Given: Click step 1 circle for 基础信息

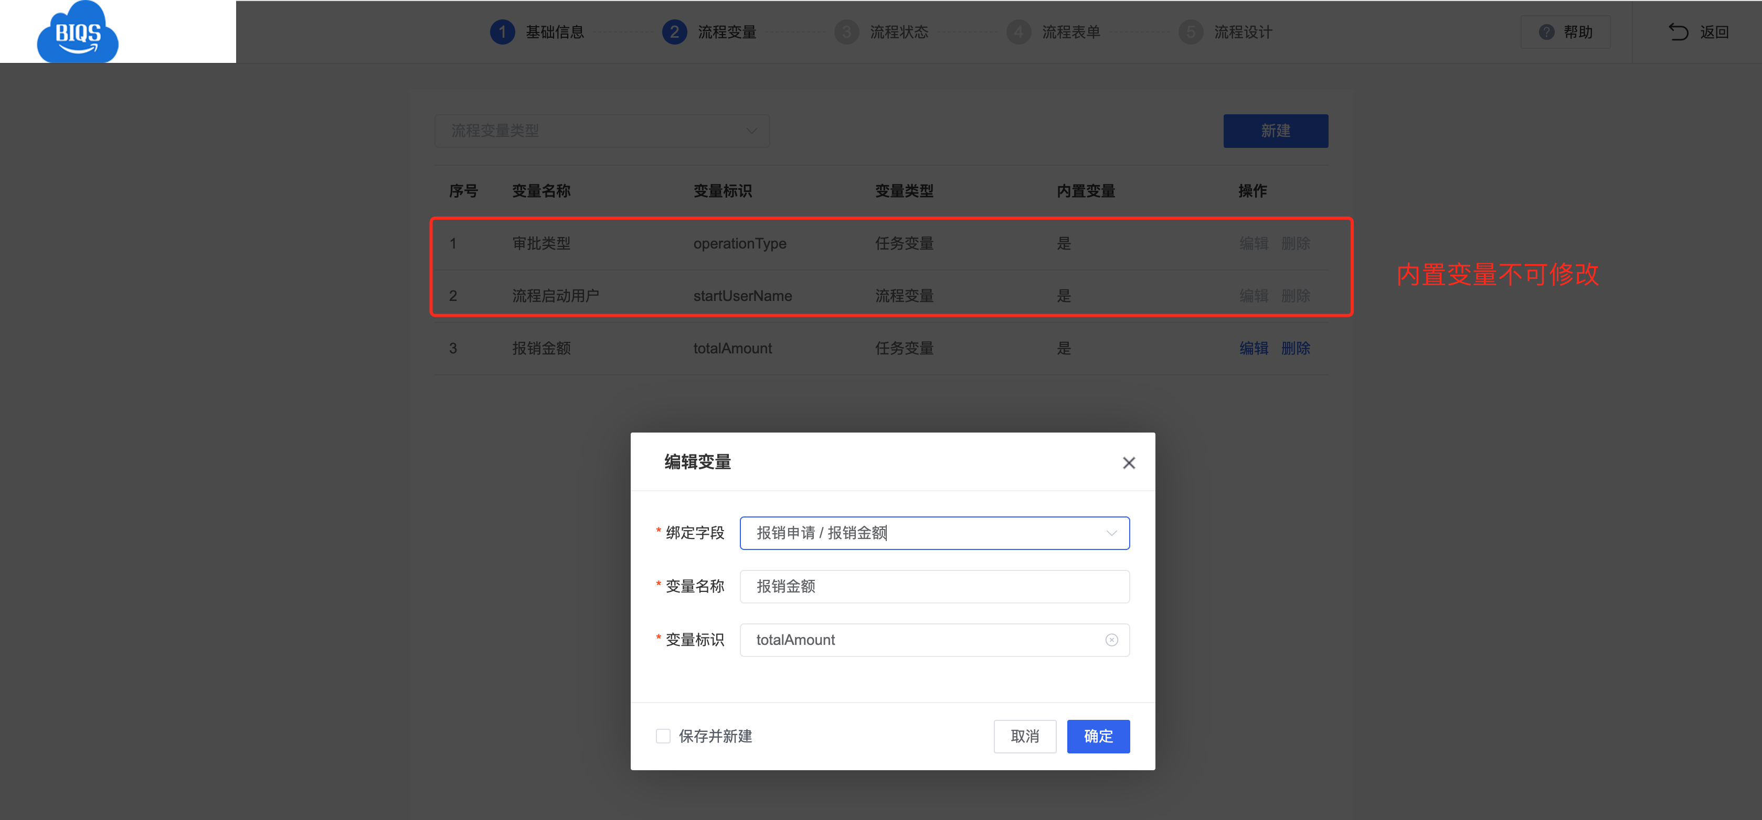Looking at the screenshot, I should click(502, 32).
